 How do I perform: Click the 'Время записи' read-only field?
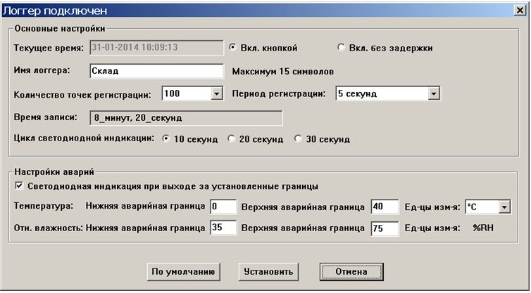(x=186, y=117)
